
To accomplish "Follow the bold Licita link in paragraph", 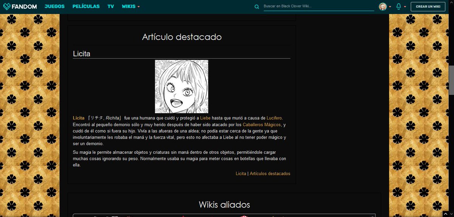I will [79, 118].
